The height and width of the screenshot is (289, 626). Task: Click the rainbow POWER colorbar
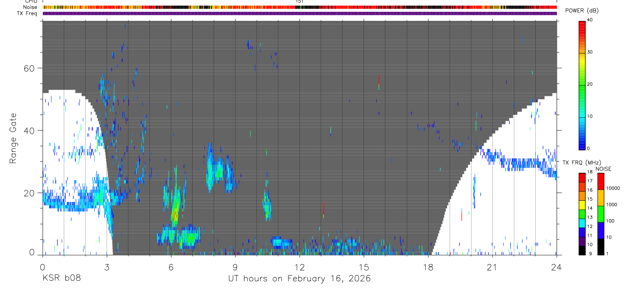click(582, 85)
